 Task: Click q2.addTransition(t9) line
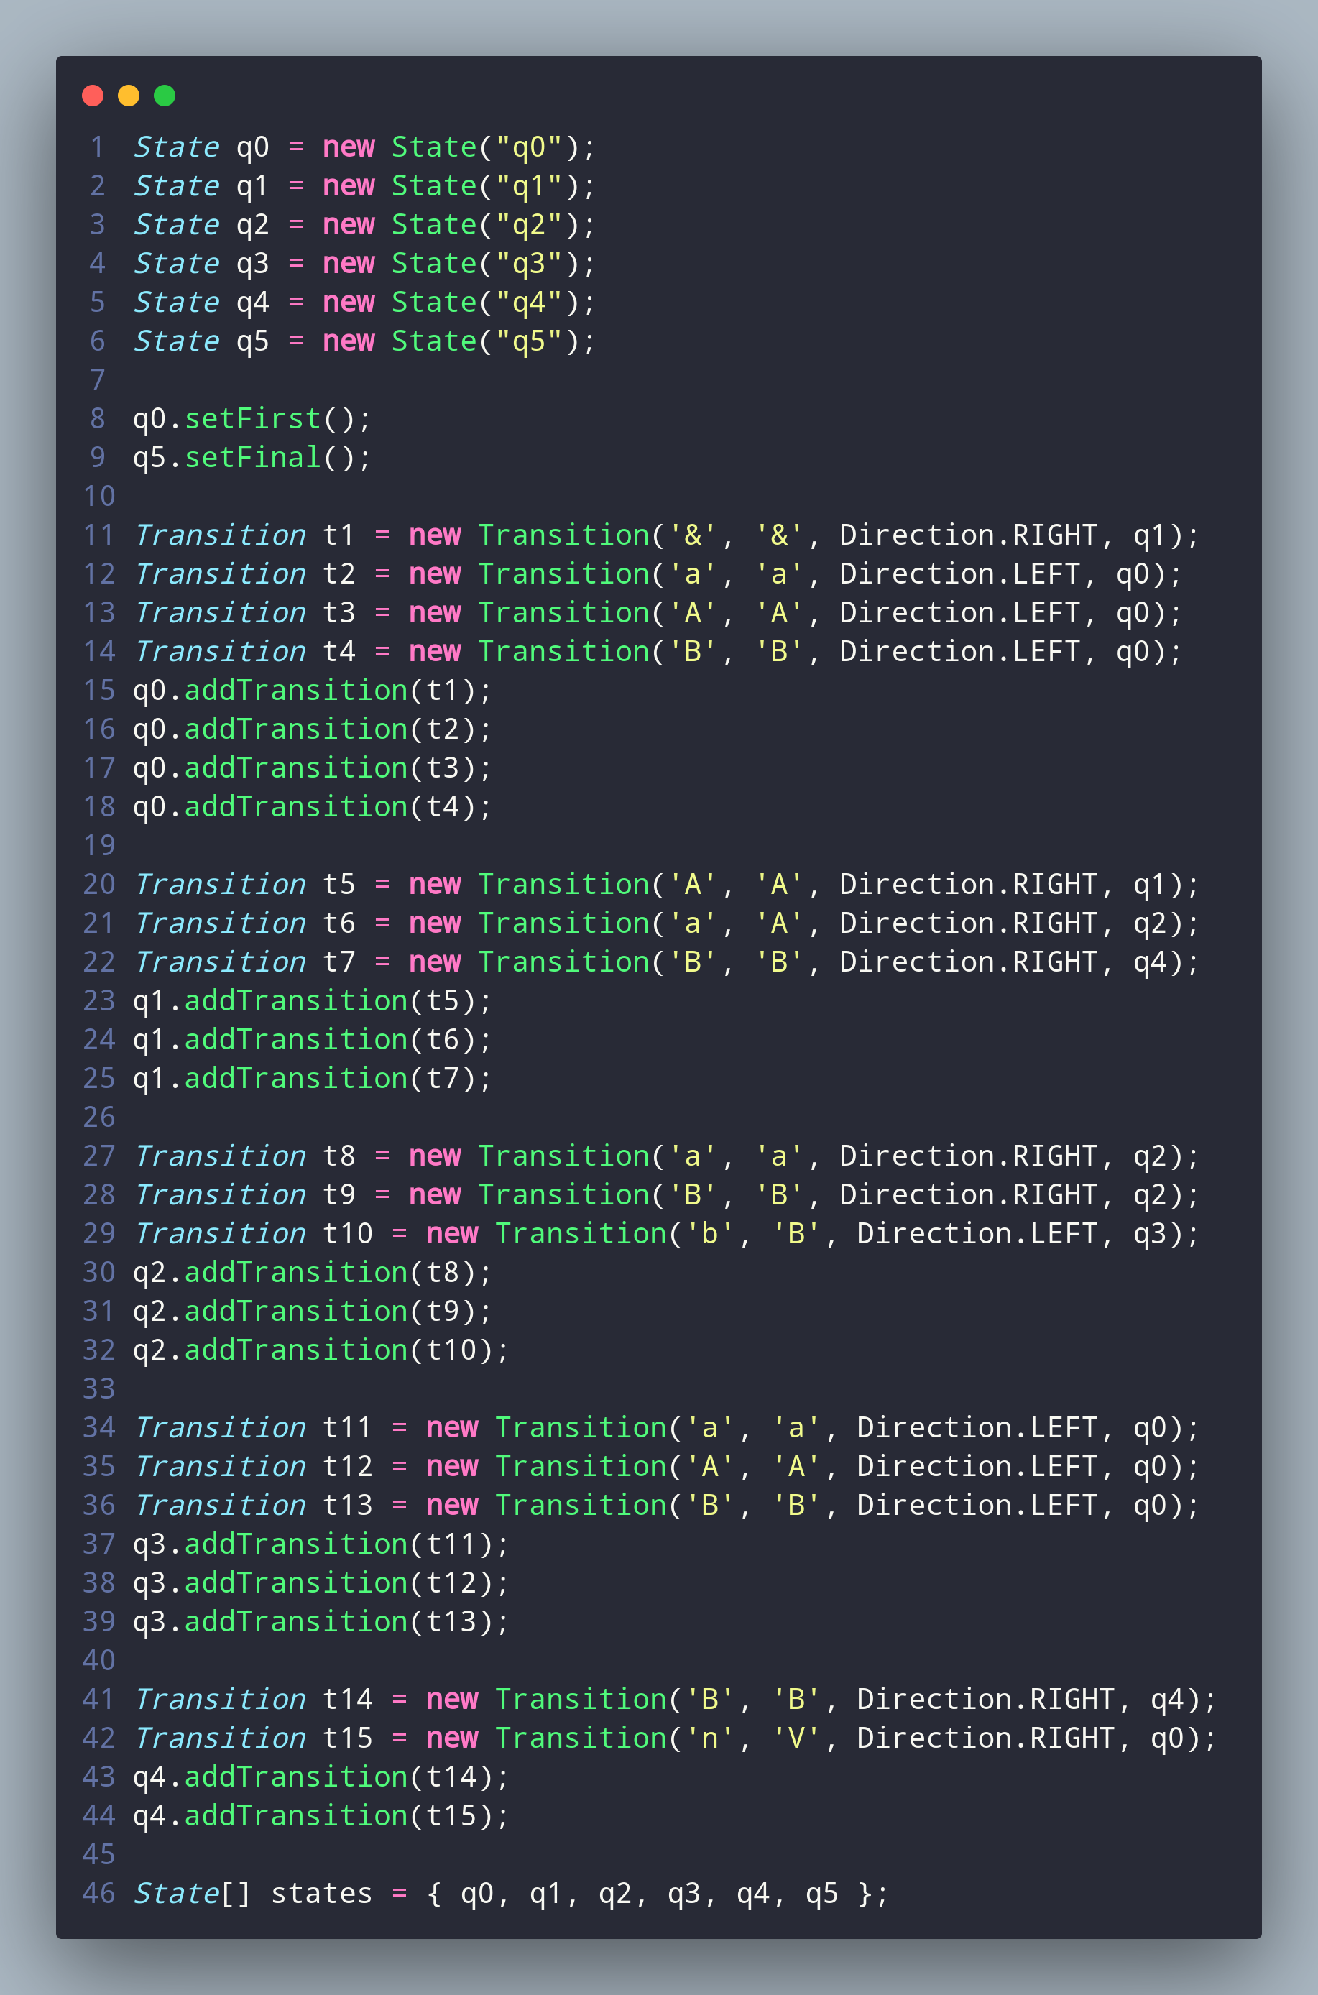tap(313, 1311)
